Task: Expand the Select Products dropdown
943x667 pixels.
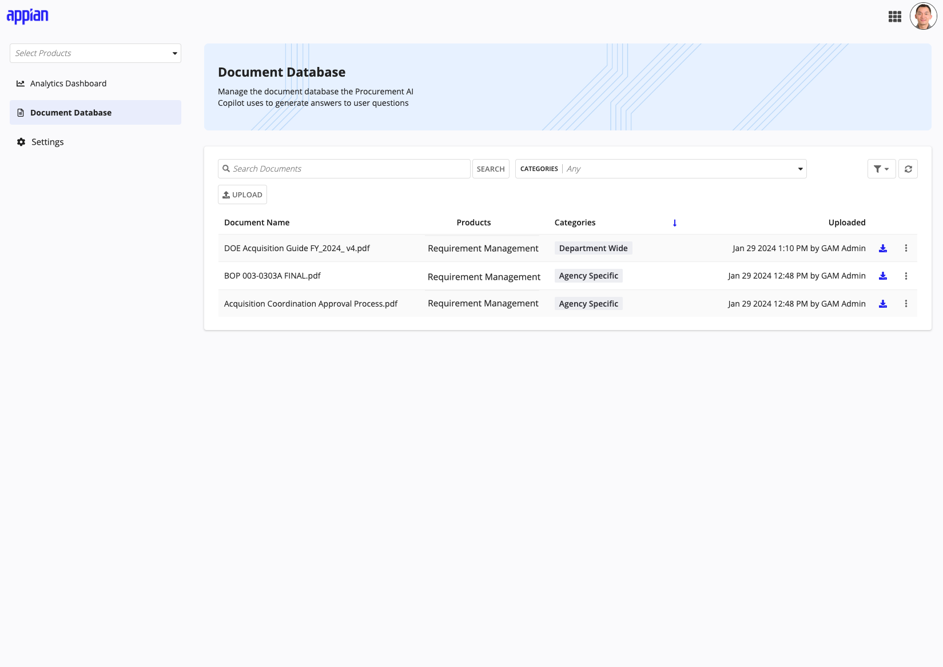Action: 96,53
